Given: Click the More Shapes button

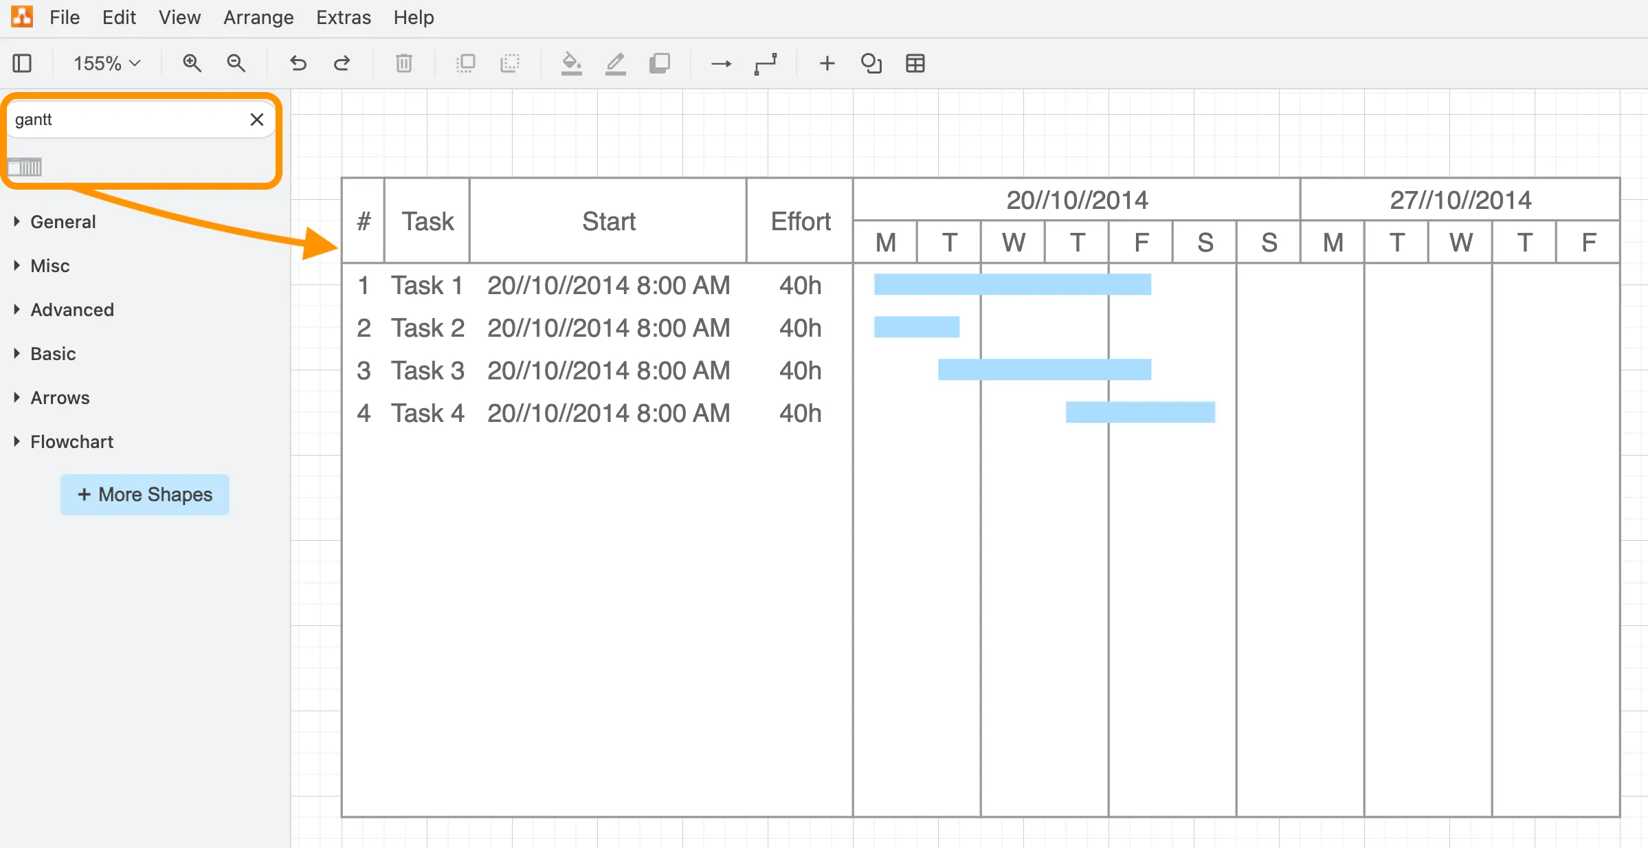Looking at the screenshot, I should coord(144,494).
